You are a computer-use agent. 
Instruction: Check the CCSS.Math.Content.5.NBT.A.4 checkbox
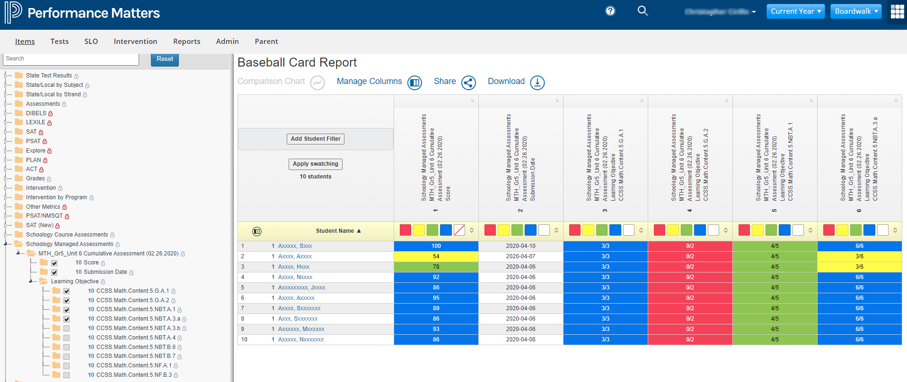(67, 338)
